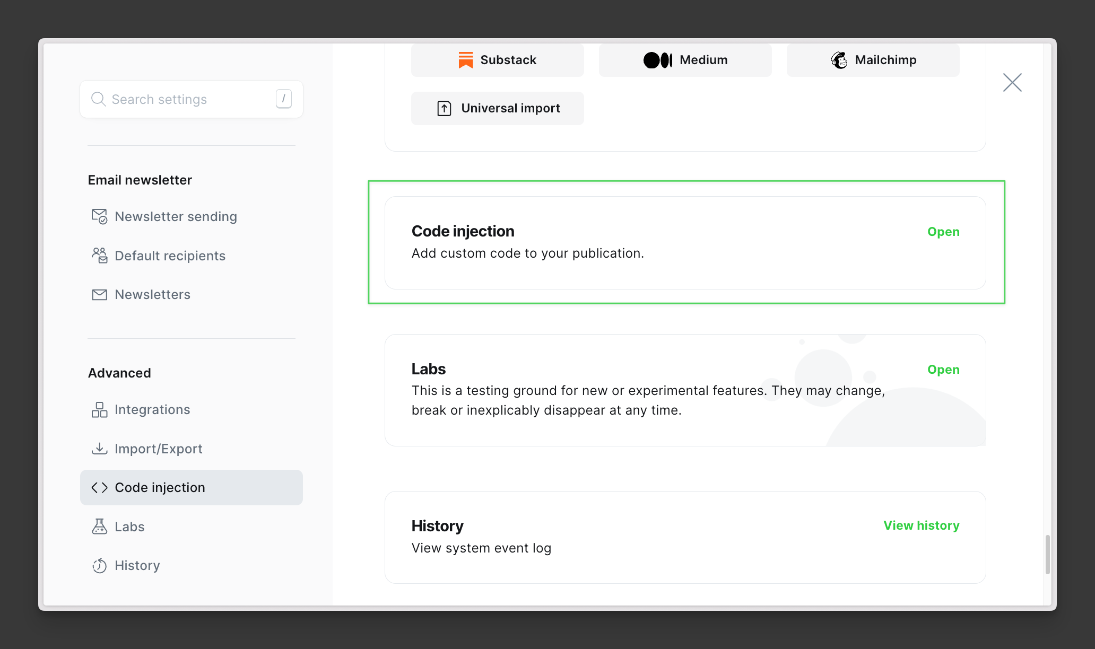Select the Substack import option
Image resolution: width=1095 pixels, height=649 pixels.
click(x=497, y=60)
